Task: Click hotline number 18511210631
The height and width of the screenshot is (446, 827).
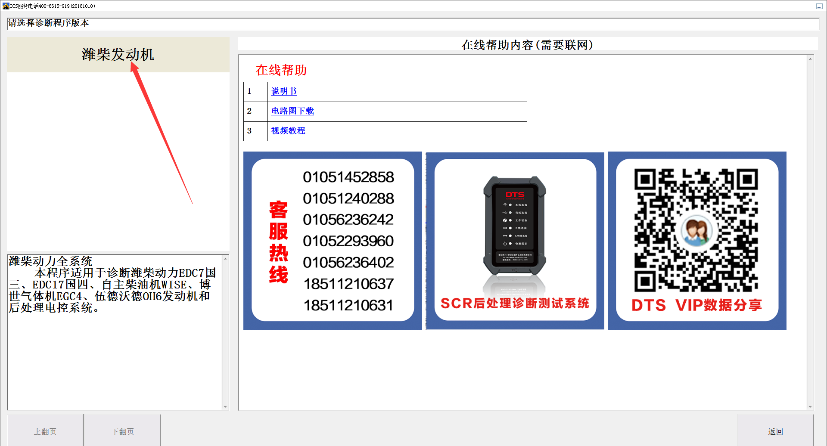Action: pyautogui.click(x=348, y=305)
